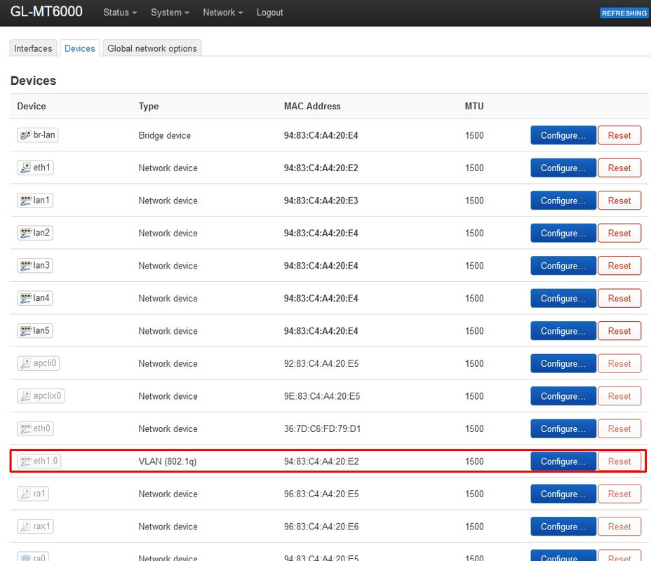
Task: Reset the apclix0 device
Action: point(619,396)
